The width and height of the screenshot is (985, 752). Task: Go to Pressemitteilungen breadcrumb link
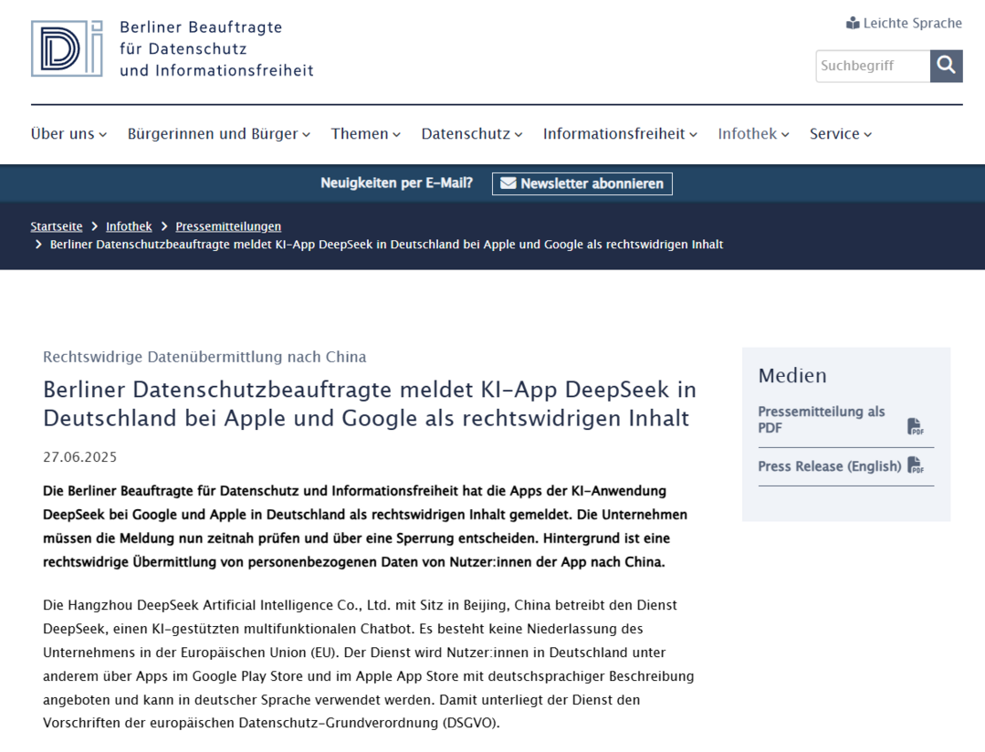click(228, 226)
